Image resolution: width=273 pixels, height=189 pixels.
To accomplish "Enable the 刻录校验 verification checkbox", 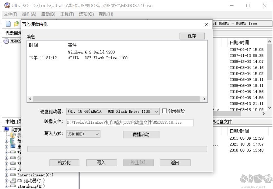I will 165,111.
